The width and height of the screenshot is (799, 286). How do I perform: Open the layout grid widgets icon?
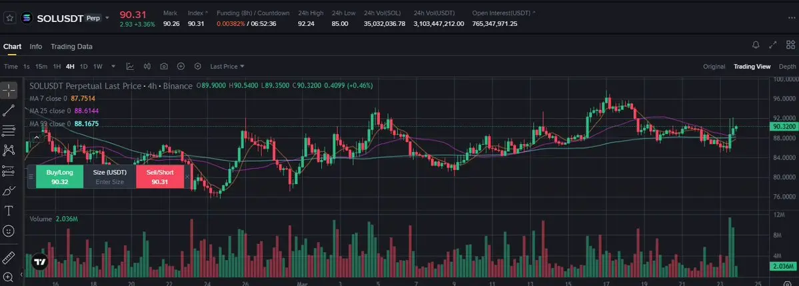click(x=789, y=45)
